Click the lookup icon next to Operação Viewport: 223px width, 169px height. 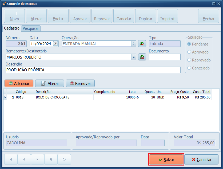pos(142,44)
